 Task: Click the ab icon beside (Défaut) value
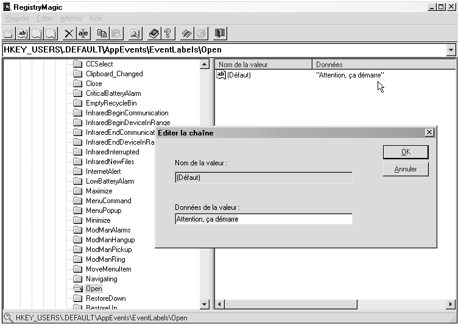click(221, 75)
